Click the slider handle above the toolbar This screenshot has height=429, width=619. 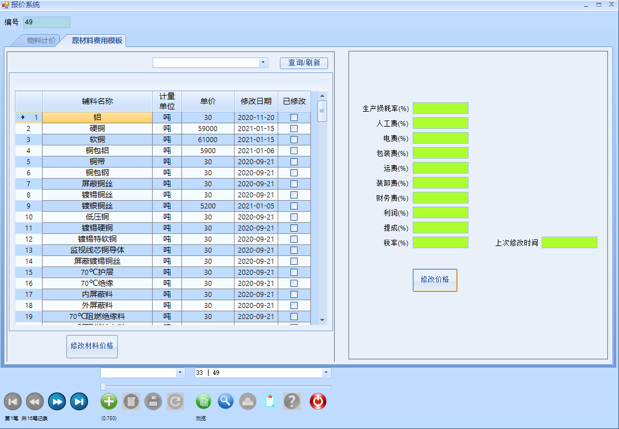click(x=103, y=386)
